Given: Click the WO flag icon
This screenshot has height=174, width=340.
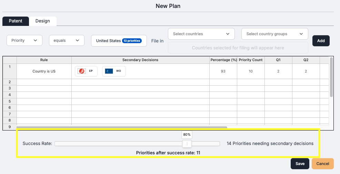Looking at the screenshot, I should pos(109,71).
